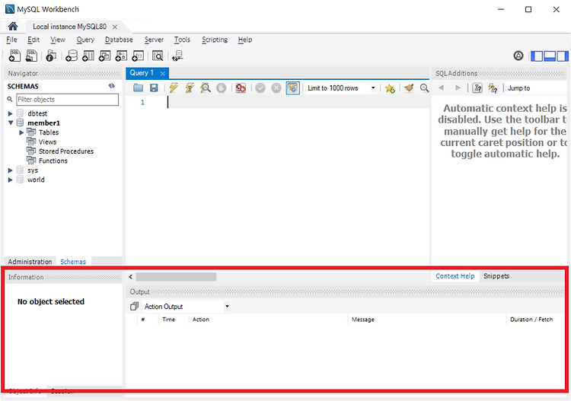571x401 pixels.
Task: Create a new schema icon
Action: coord(72,56)
